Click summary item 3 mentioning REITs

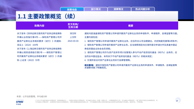point(131,54)
